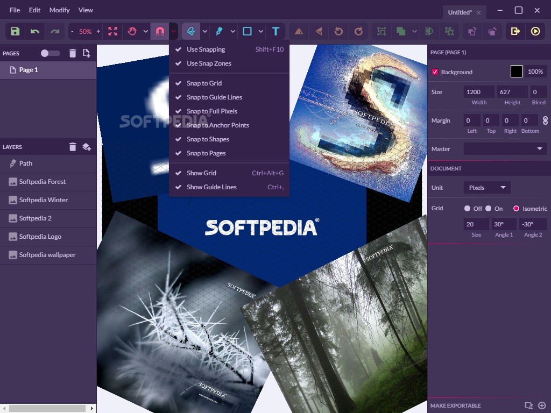The width and height of the screenshot is (551, 413).
Task: Toggle the link margins chain icon
Action: 545,120
